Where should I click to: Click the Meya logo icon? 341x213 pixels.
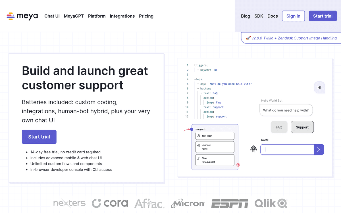11,16
